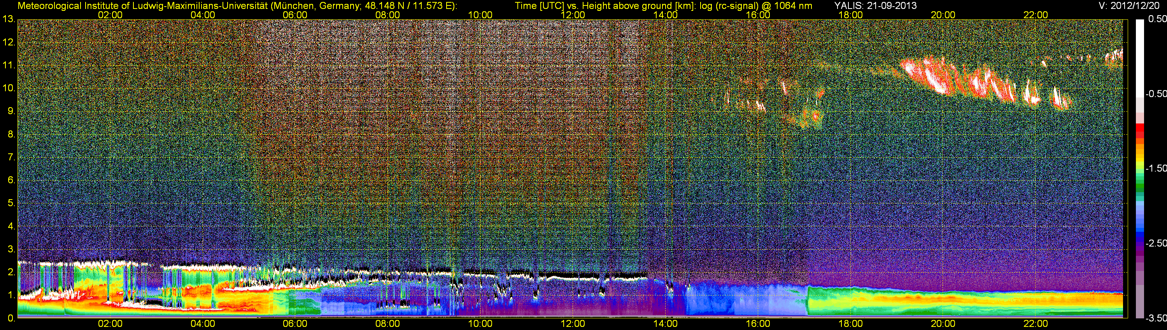Click height axis label '12.'
Screen dimensions: 1167x330
click(9, 42)
